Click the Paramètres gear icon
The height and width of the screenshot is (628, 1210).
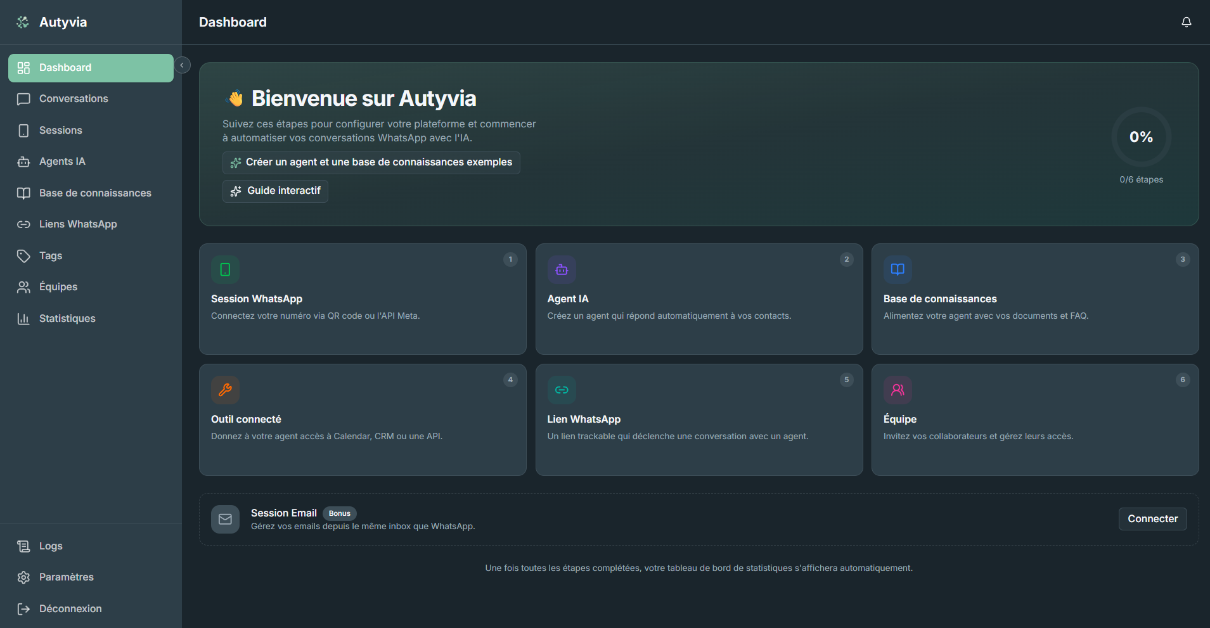click(x=23, y=577)
